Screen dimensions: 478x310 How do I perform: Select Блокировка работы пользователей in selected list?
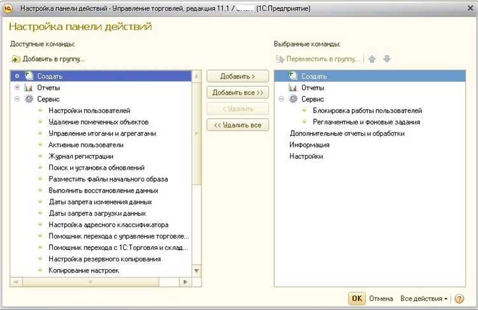point(367,110)
